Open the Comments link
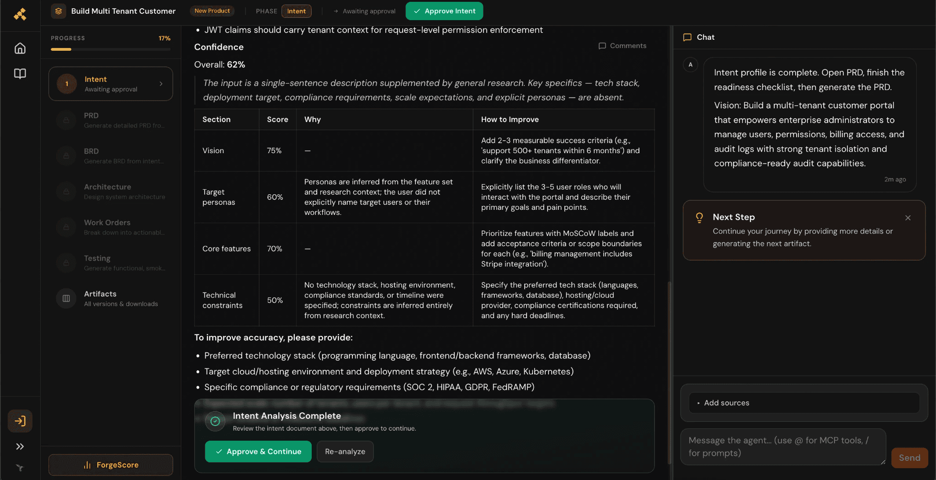This screenshot has height=480, width=936. 622,46
